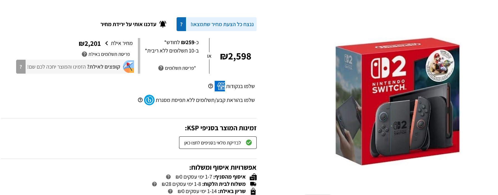This screenshot has height=195, width=498.
Task: Click the help icon for איסוף מהסניף pickup
Action: [x=168, y=177]
